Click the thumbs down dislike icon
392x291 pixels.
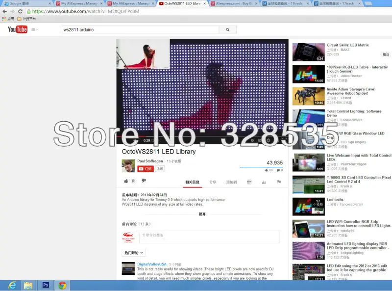(144, 181)
